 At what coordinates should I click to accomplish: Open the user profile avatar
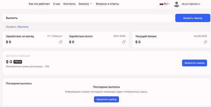(x=176, y=4)
